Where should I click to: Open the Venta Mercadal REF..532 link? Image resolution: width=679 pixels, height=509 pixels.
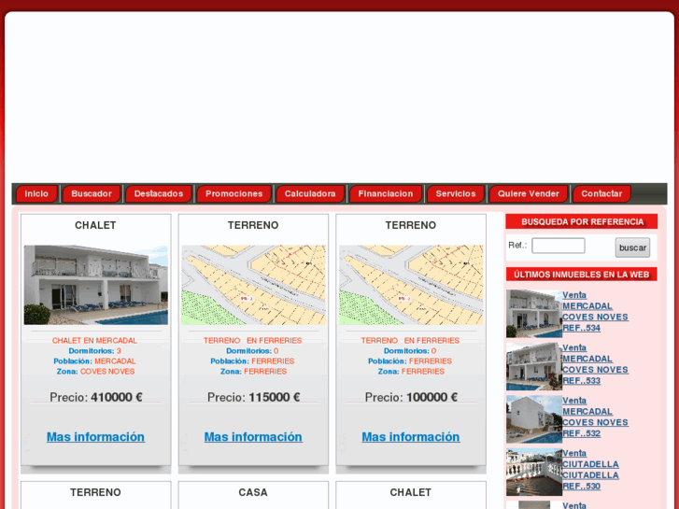coord(595,417)
